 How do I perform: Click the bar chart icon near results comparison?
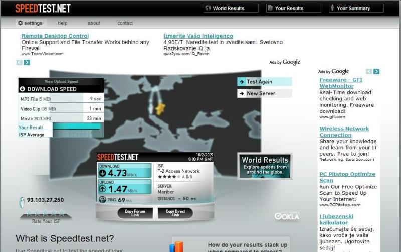[176, 247]
